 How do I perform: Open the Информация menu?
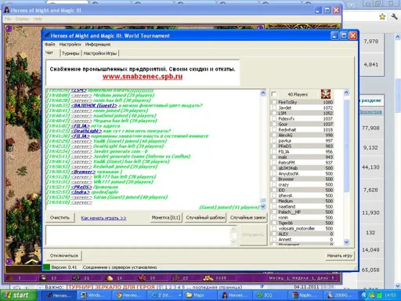[x=98, y=44]
